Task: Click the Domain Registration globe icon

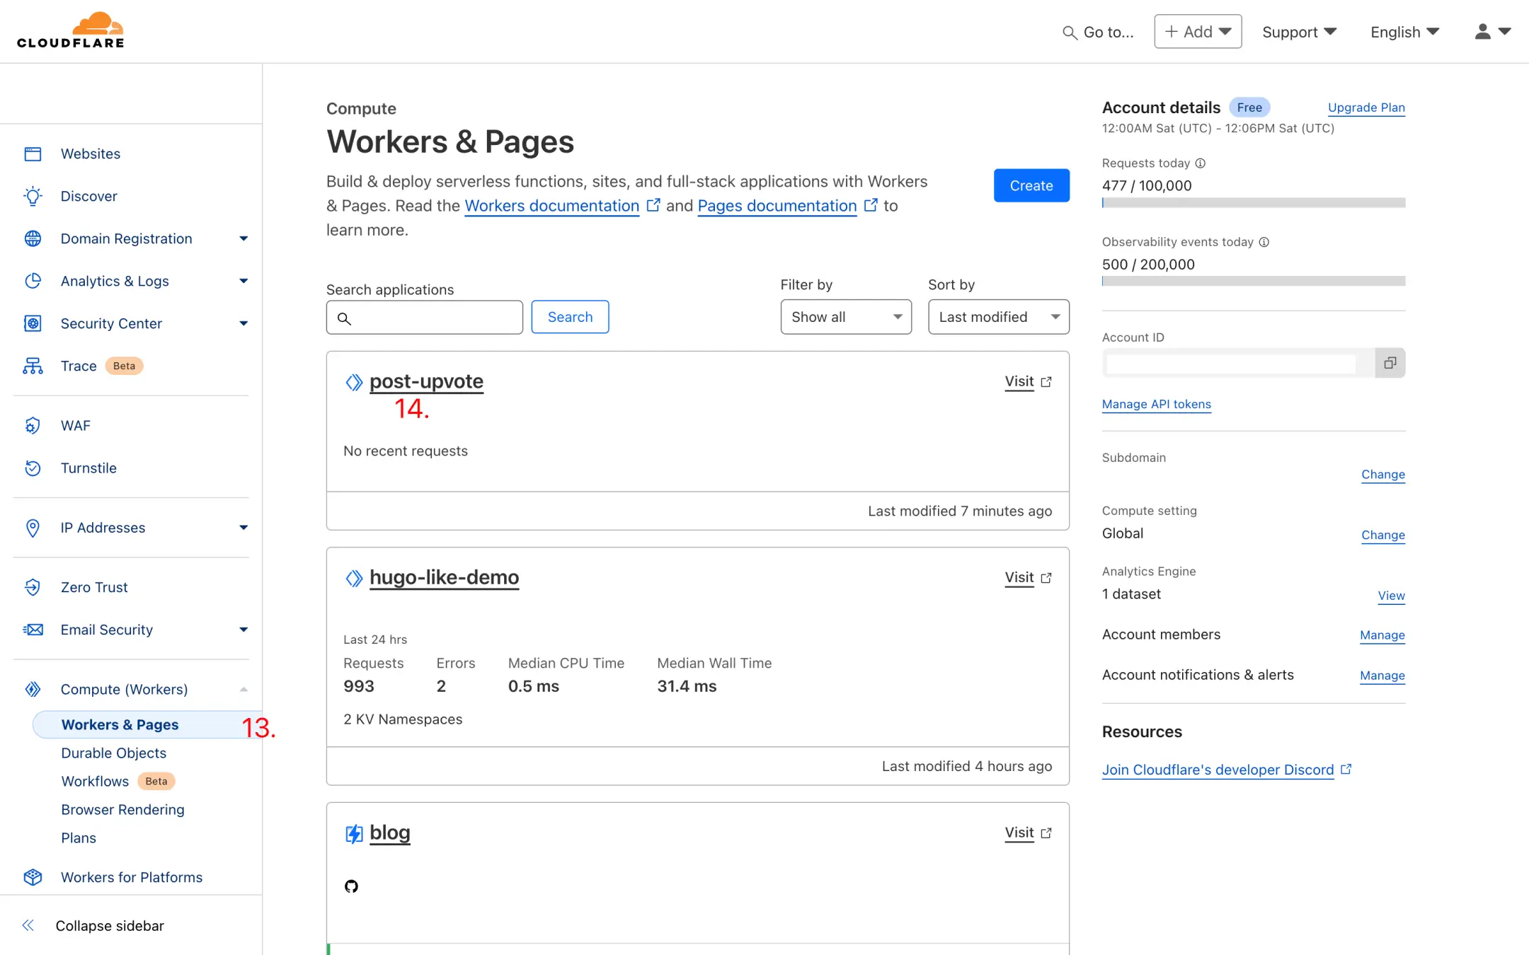Action: [33, 238]
